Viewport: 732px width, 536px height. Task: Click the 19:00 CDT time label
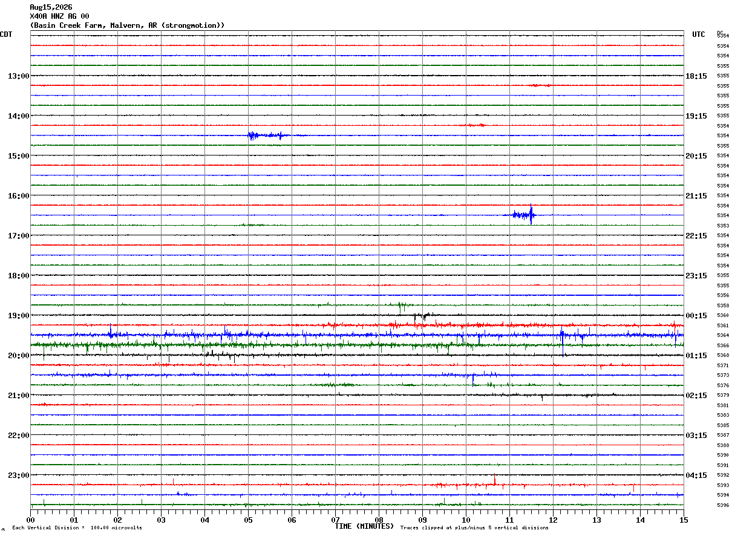[x=18, y=316]
